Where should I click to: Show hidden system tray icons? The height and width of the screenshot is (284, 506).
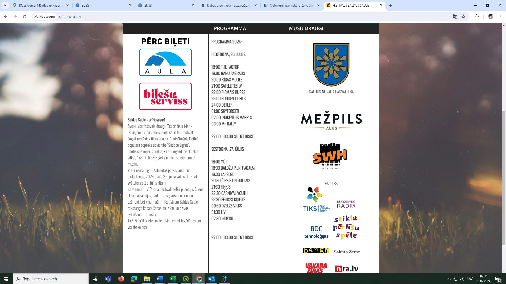pos(449,279)
